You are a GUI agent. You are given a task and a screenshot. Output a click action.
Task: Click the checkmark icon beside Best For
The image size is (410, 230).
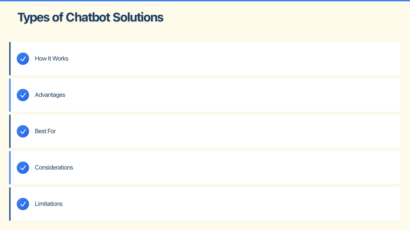click(23, 131)
